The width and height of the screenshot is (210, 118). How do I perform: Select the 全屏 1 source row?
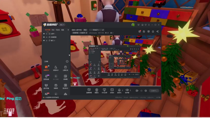[x=56, y=34]
